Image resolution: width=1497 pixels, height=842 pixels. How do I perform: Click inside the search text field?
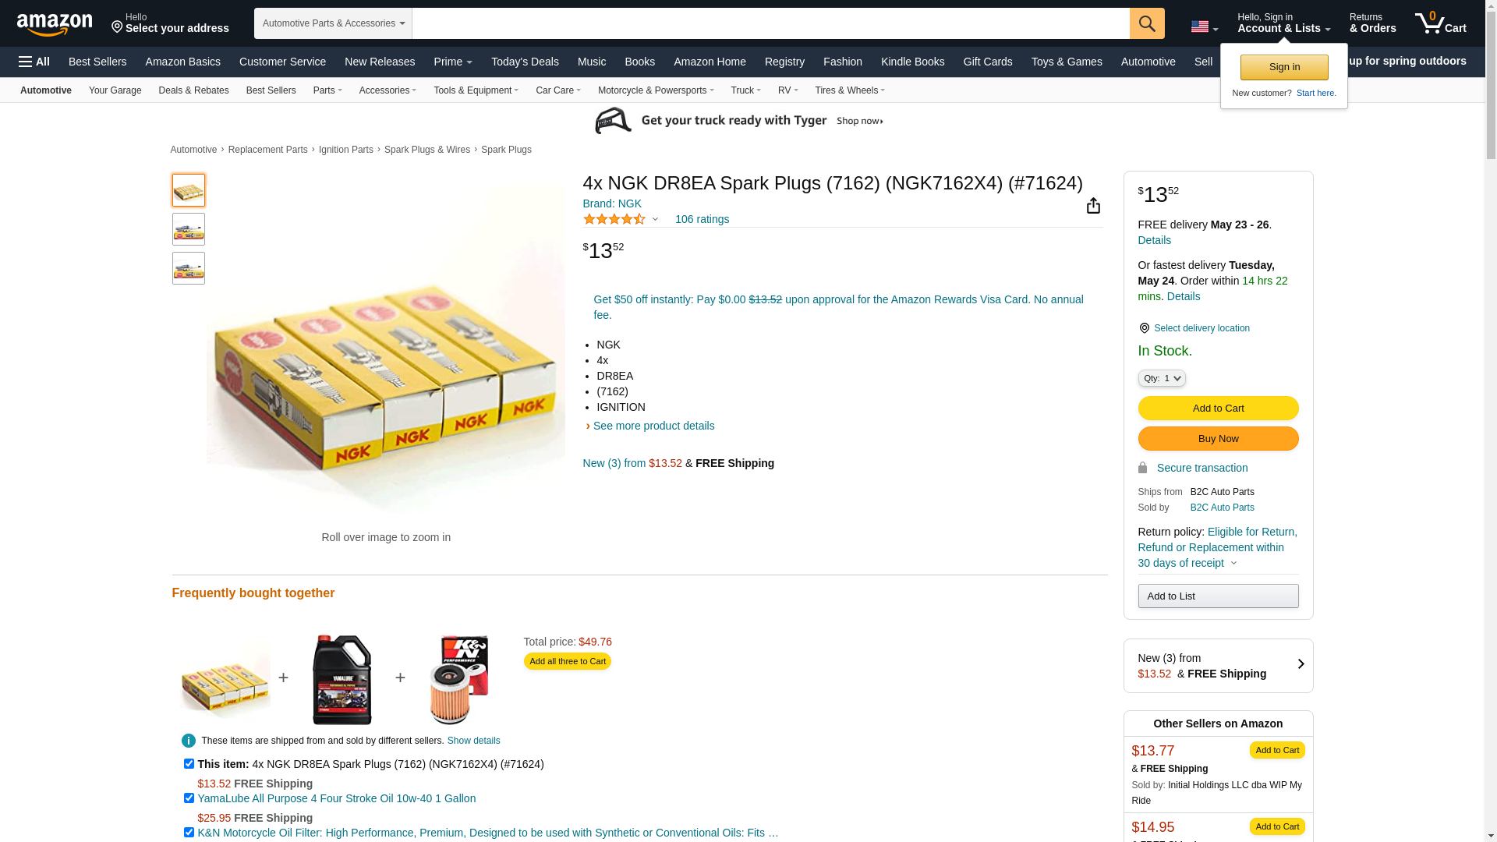tap(770, 23)
